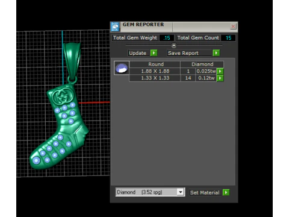This screenshot has width=289, height=217.
Task: Click green arrow next to Set Material
Action: [x=226, y=192]
